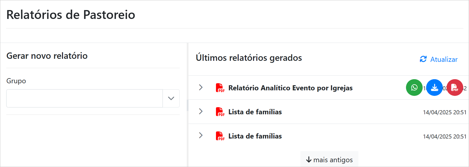This screenshot has width=469, height=167.
Task: Expand the last Lista de famílias row
Action: 201,135
